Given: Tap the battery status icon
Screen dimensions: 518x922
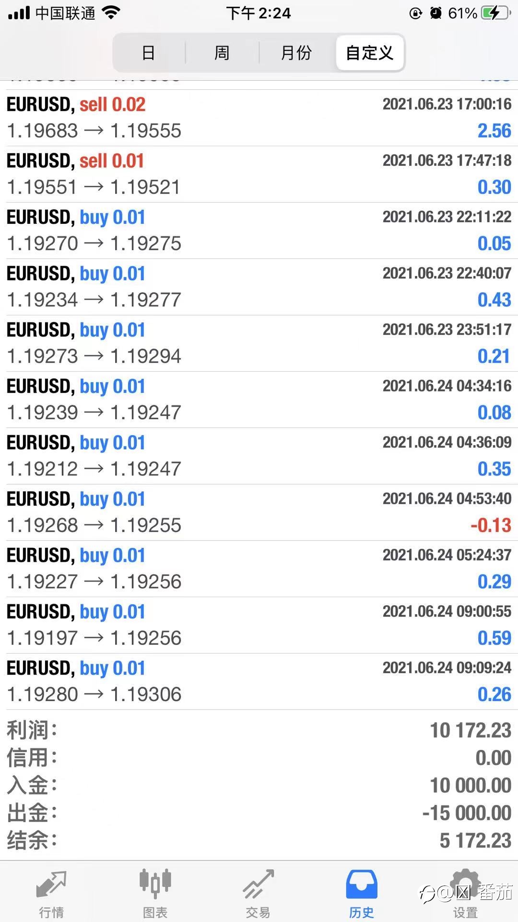Looking at the screenshot, I should pyautogui.click(x=496, y=13).
